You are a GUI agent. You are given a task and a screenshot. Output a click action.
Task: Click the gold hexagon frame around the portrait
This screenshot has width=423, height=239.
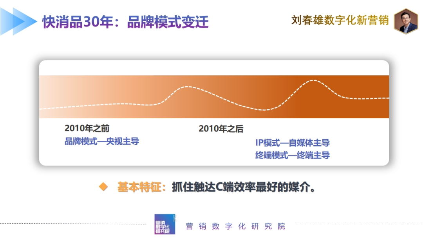tap(406, 10)
